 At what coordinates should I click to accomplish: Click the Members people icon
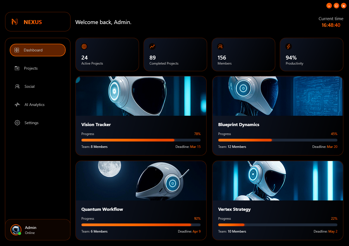pyautogui.click(x=220, y=46)
